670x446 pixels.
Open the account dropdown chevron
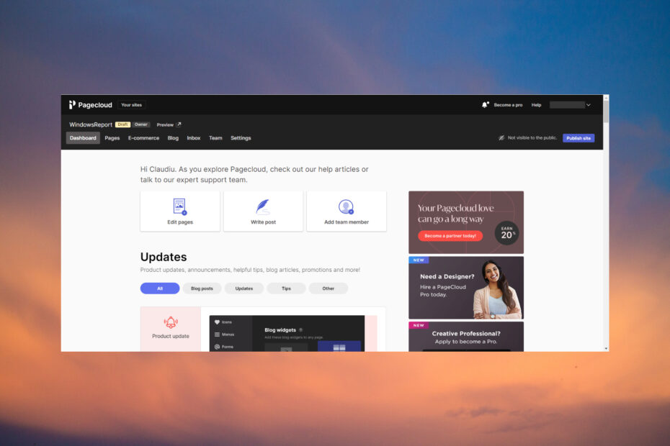pyautogui.click(x=589, y=105)
